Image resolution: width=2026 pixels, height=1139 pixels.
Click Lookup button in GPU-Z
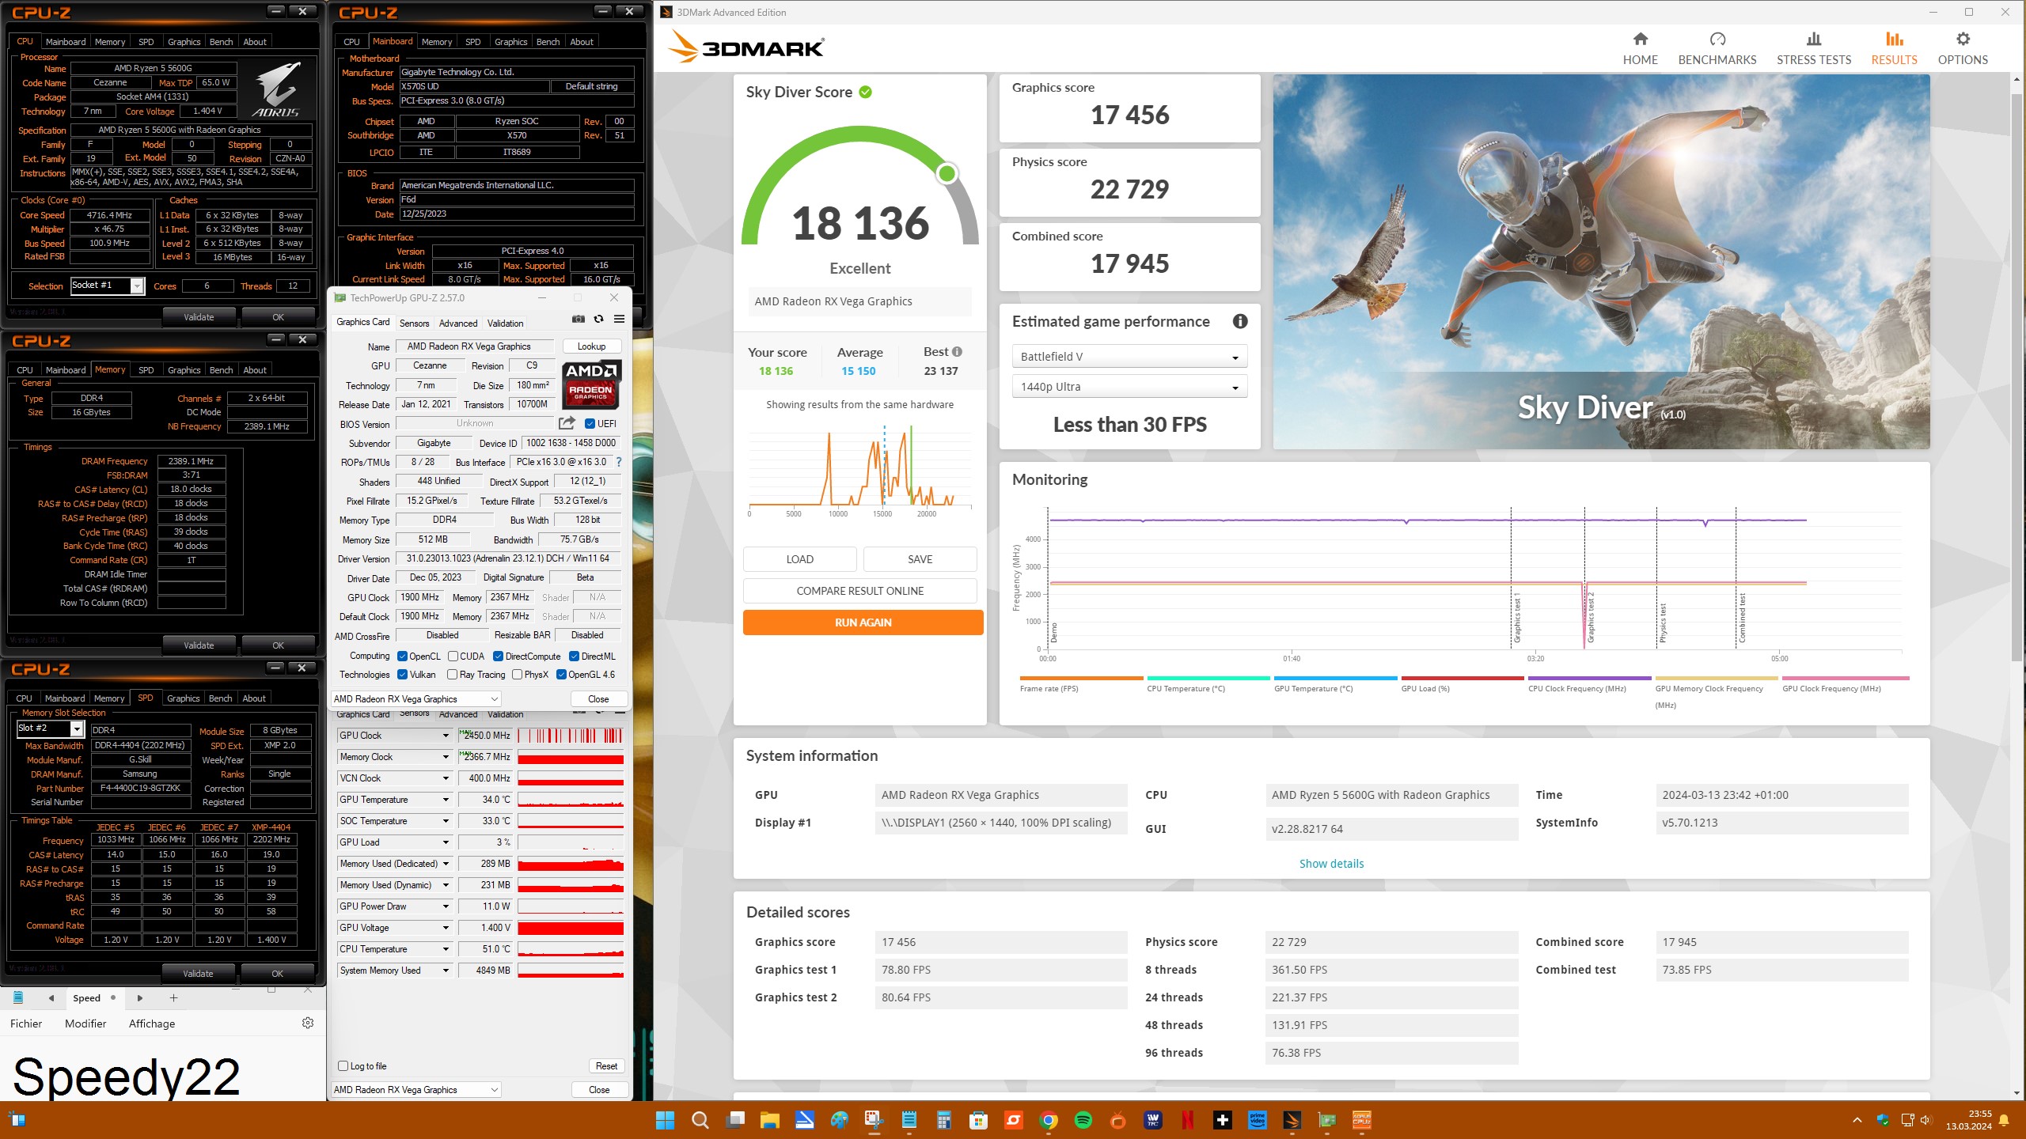pos(591,346)
